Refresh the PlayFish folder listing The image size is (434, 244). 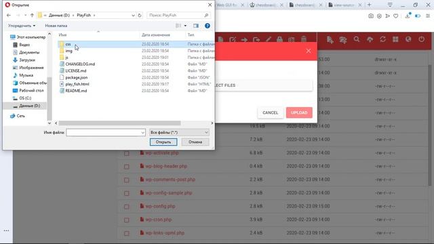click(140, 15)
